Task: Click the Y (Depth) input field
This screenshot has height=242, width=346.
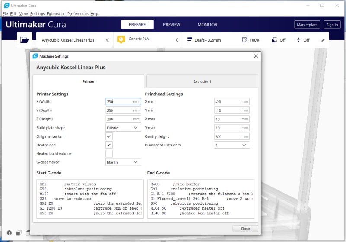Action: (x=123, y=110)
